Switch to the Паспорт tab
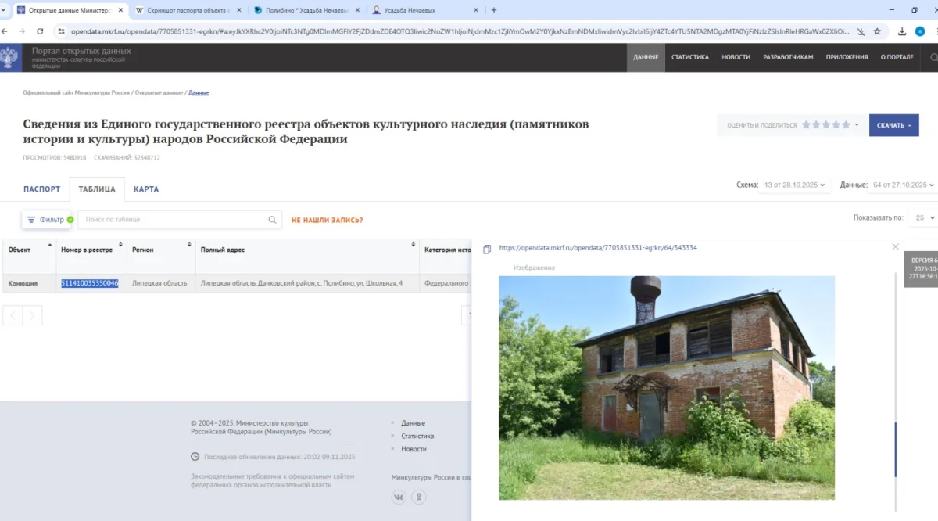This screenshot has width=938, height=521. pyautogui.click(x=41, y=189)
